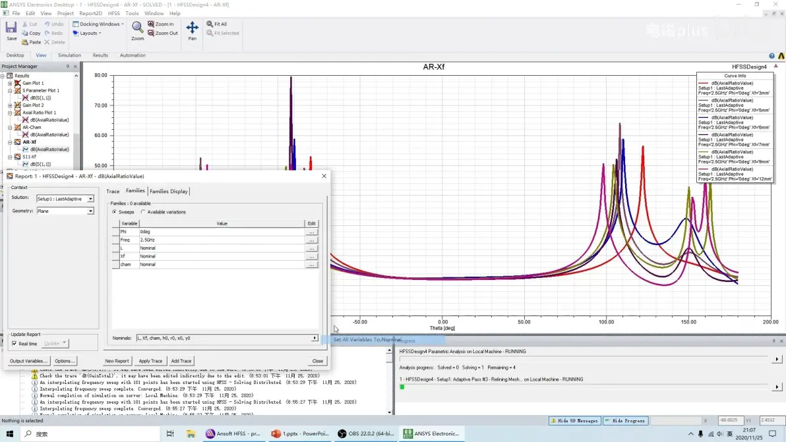Click the Copy toolbar icon
786x442 pixels.
point(31,33)
